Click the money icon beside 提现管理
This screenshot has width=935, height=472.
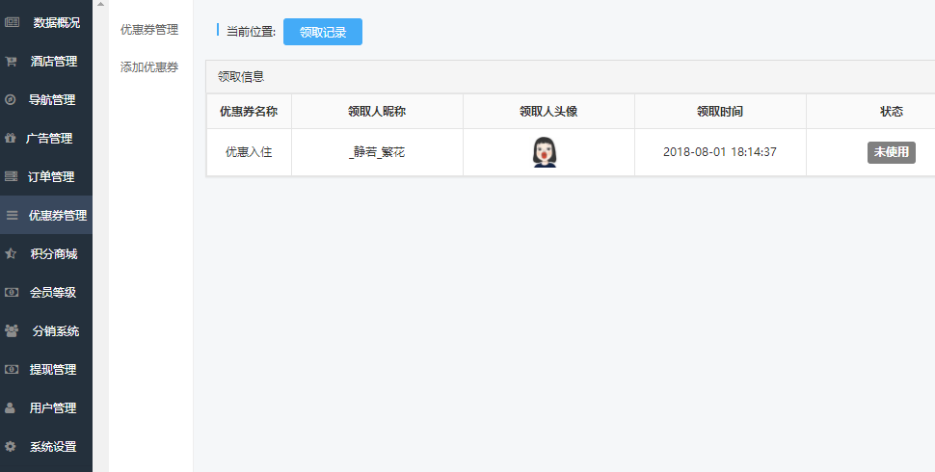(12, 370)
